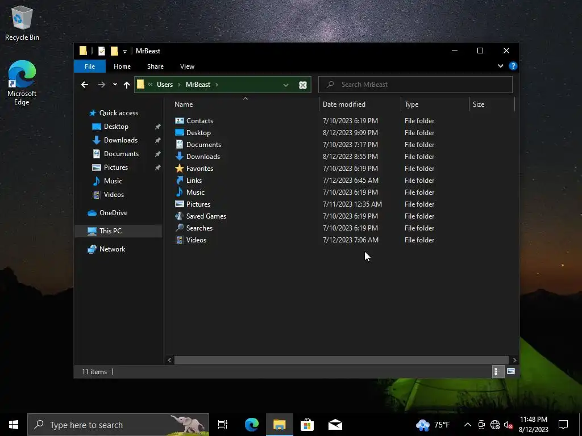This screenshot has width=582, height=436.
Task: Click the refresh/stop button in address bar
Action: [x=303, y=85]
